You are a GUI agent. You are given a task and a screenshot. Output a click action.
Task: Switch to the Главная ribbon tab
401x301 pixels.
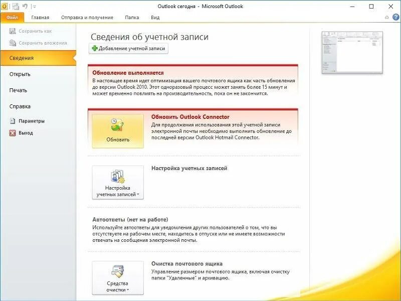40,18
